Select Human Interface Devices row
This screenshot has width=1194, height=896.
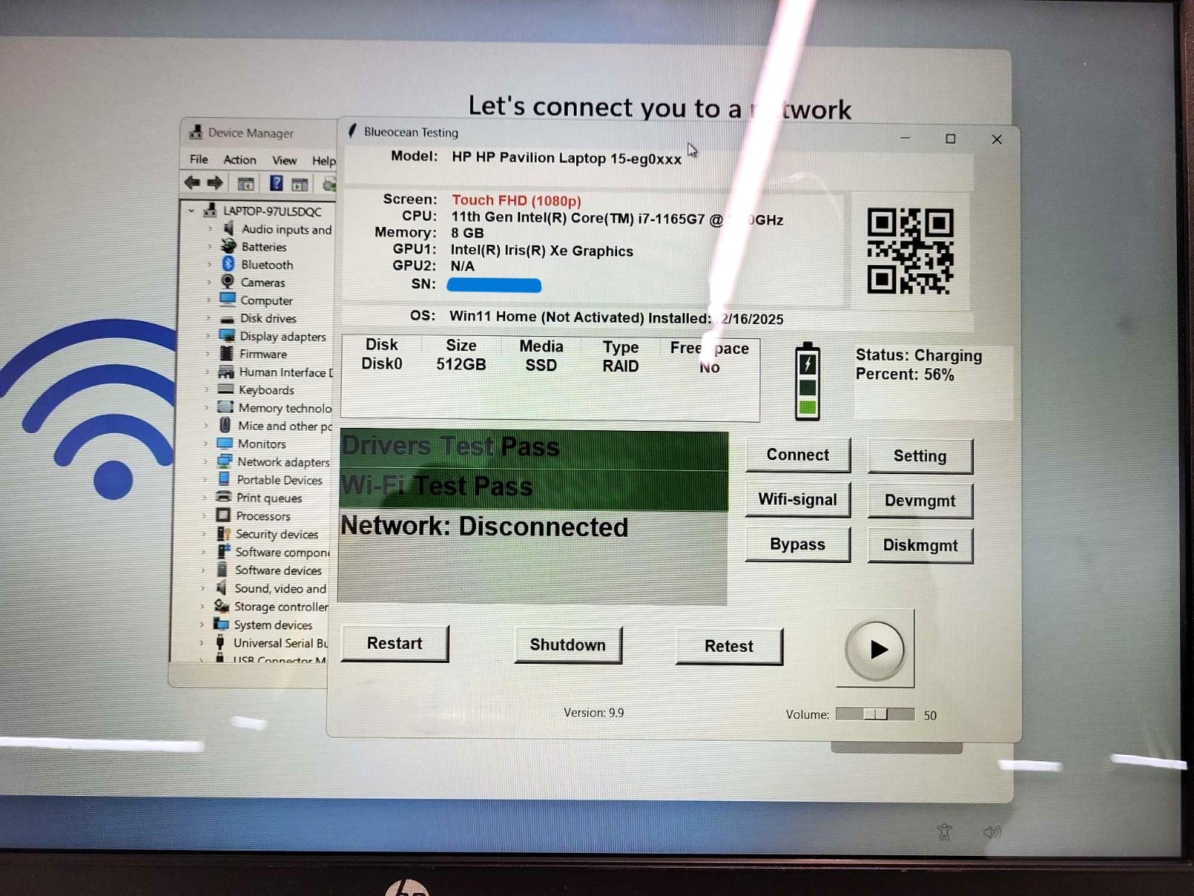(275, 372)
